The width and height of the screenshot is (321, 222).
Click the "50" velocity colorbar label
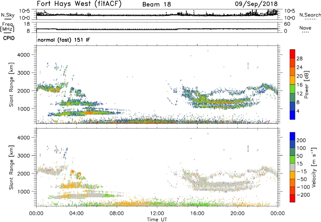tap(299, 156)
